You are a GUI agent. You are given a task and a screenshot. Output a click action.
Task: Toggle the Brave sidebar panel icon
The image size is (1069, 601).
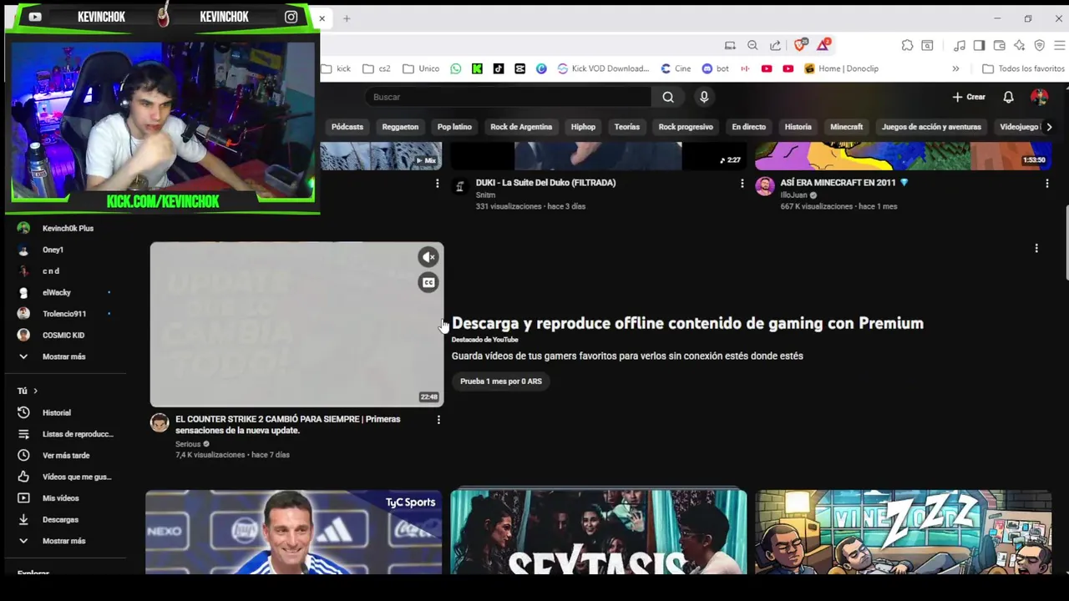[x=979, y=45]
